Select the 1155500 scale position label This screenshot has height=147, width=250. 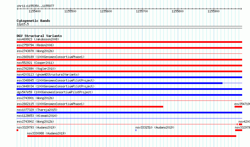coord(70,11)
